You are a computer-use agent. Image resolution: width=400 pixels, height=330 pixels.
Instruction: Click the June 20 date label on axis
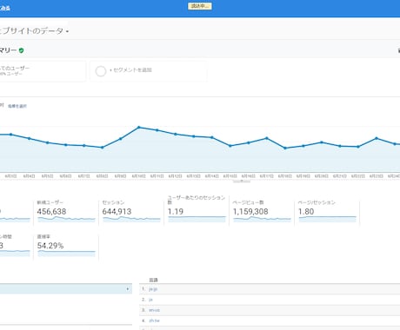[322, 176]
